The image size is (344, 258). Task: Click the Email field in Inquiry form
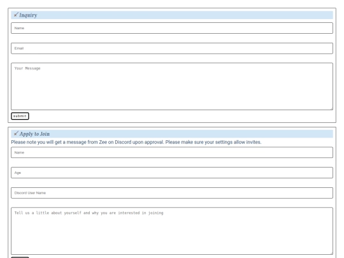coord(172,48)
